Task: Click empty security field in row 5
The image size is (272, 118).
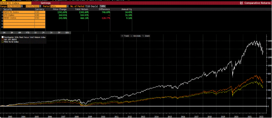Action: tap(19, 24)
